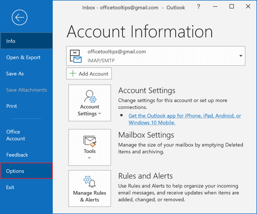Image resolution: width=257 pixels, height=214 pixels.
Task: Click Exit in the sidebar
Action: point(10,187)
